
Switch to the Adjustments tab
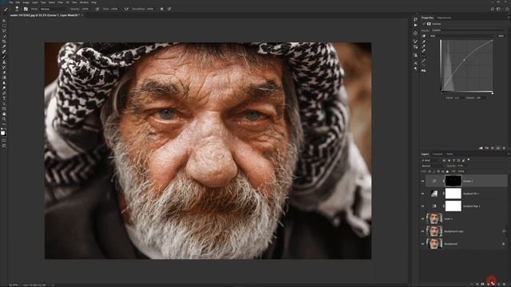coord(444,18)
